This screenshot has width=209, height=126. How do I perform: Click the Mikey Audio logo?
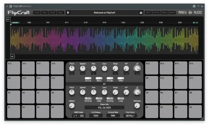pyautogui.click(x=190, y=13)
